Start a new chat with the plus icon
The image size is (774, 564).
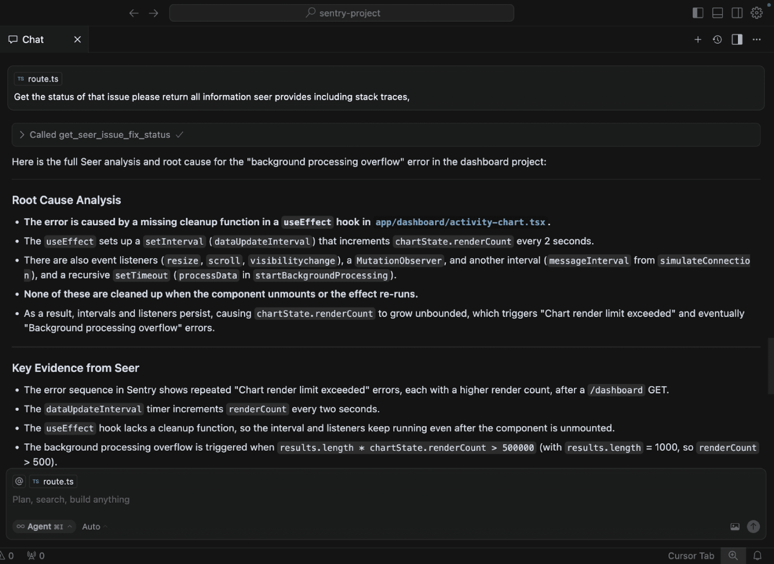pos(698,39)
